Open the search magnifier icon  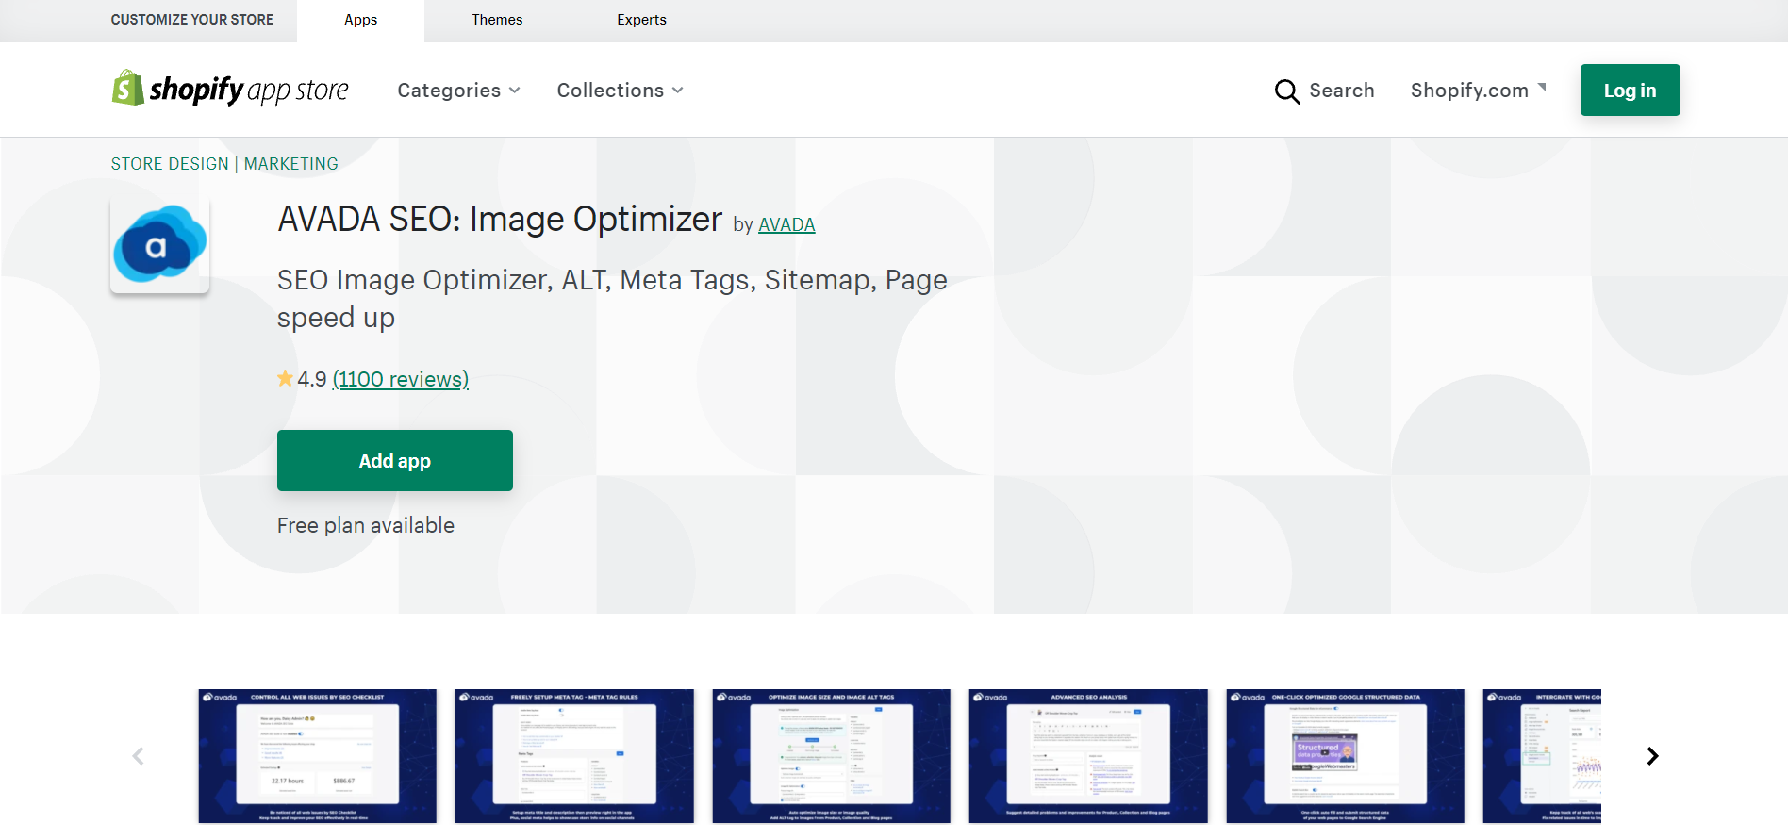[x=1286, y=91]
